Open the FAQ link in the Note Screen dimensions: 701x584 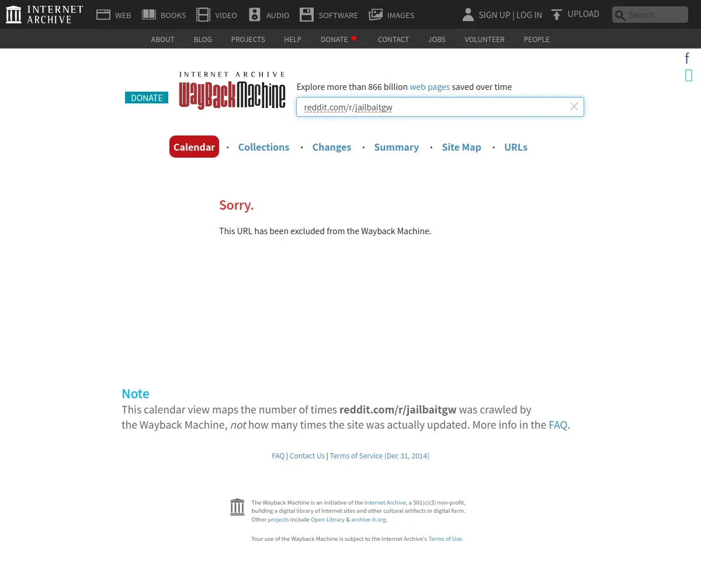[558, 425]
